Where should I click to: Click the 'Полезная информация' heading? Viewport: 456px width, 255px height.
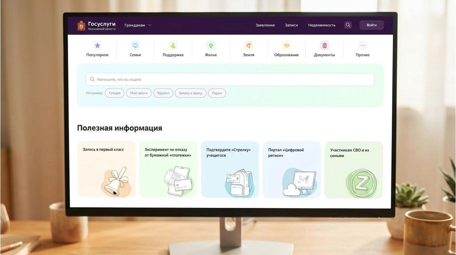[119, 128]
